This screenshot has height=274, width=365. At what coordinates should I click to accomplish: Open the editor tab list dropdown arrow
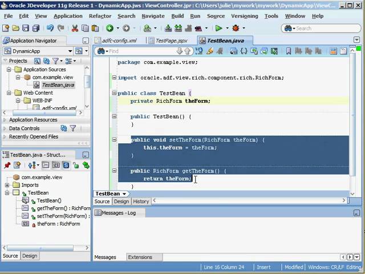356,40
